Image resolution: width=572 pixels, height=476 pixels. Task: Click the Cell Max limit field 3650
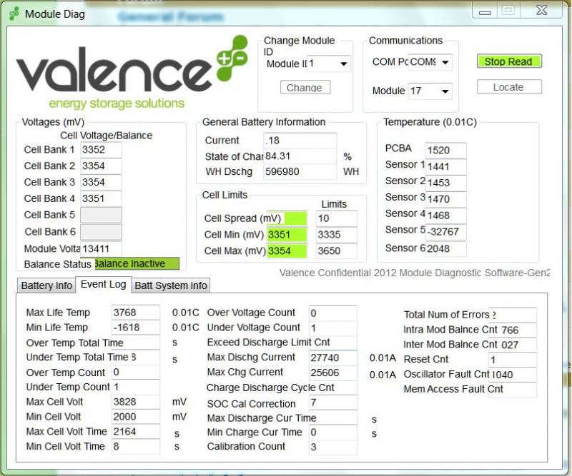click(336, 251)
